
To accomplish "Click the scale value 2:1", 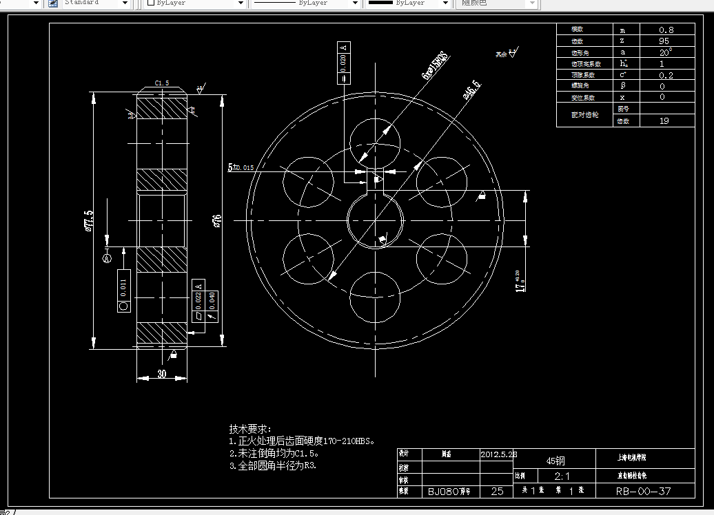I will [562, 476].
